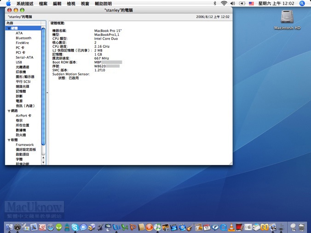The width and height of the screenshot is (311, 233).
Task: Select USB in the sidebar
Action: click(x=19, y=62)
